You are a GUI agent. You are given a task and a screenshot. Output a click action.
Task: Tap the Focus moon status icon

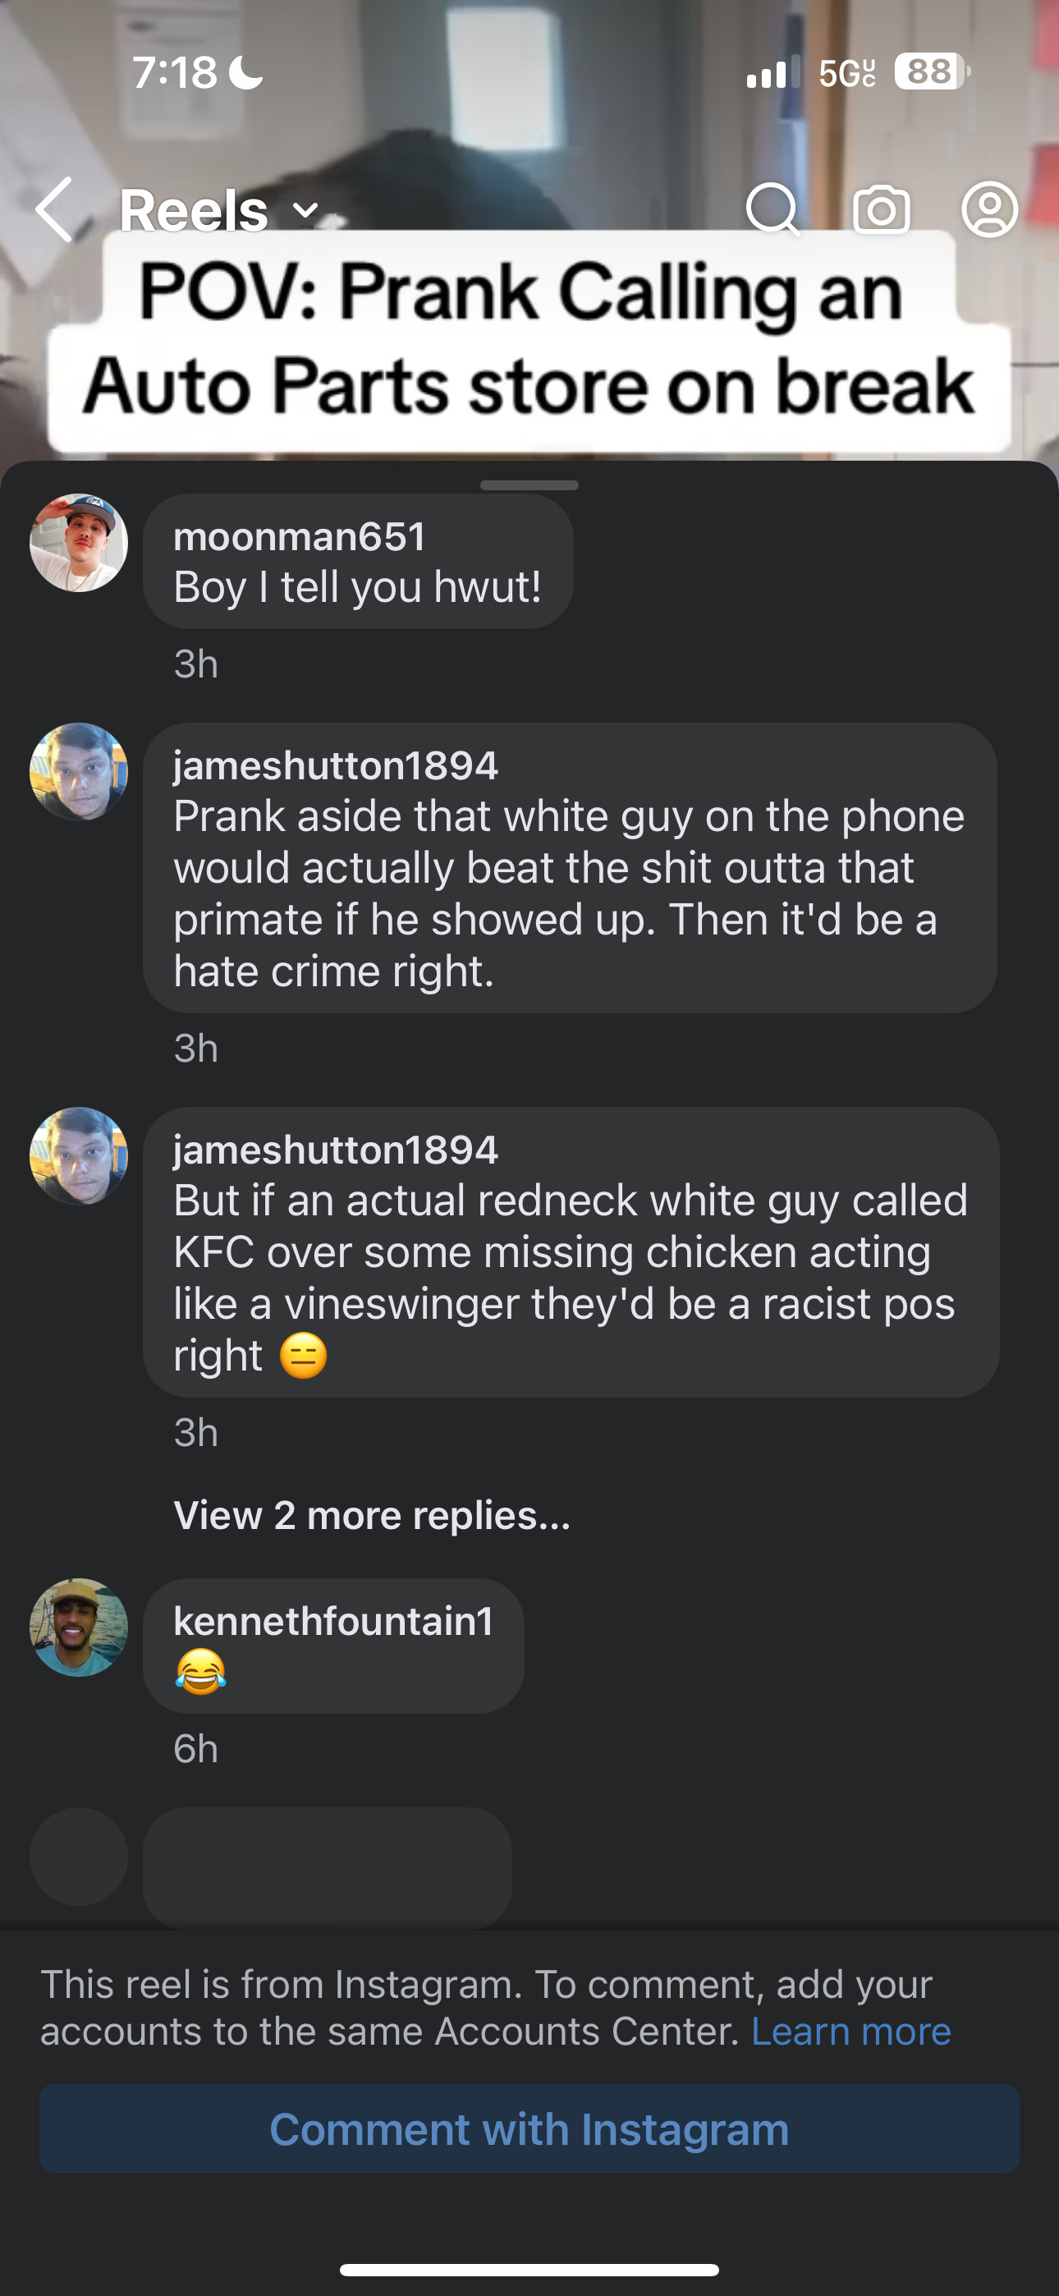[246, 72]
